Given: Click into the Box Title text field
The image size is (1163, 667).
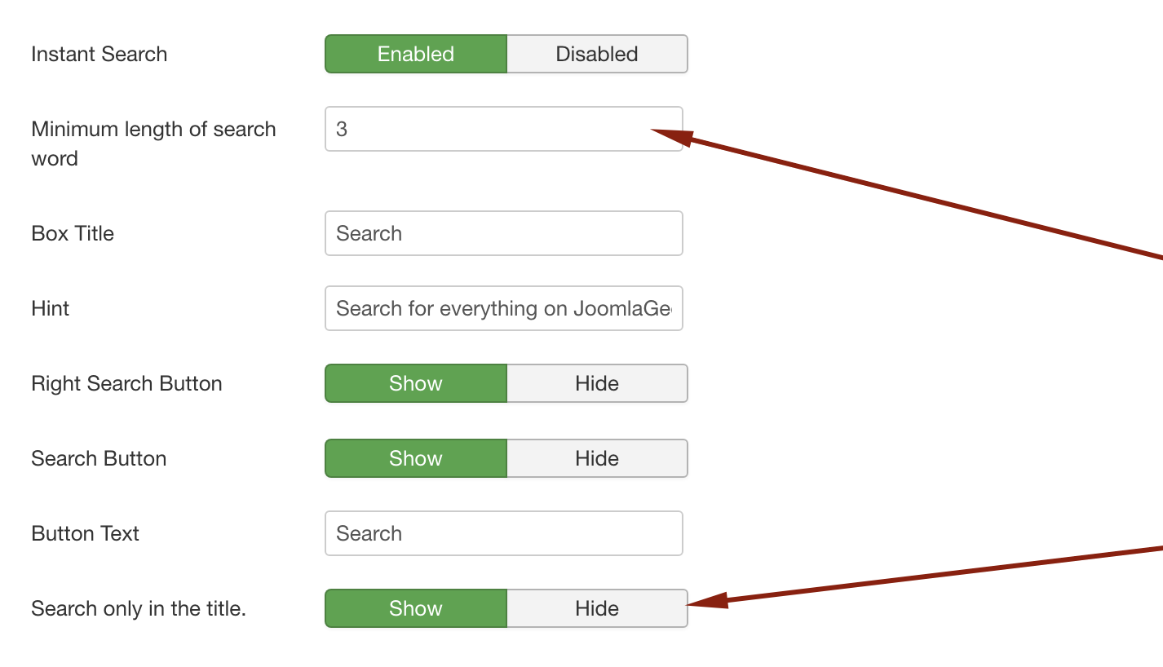Looking at the screenshot, I should (x=504, y=233).
